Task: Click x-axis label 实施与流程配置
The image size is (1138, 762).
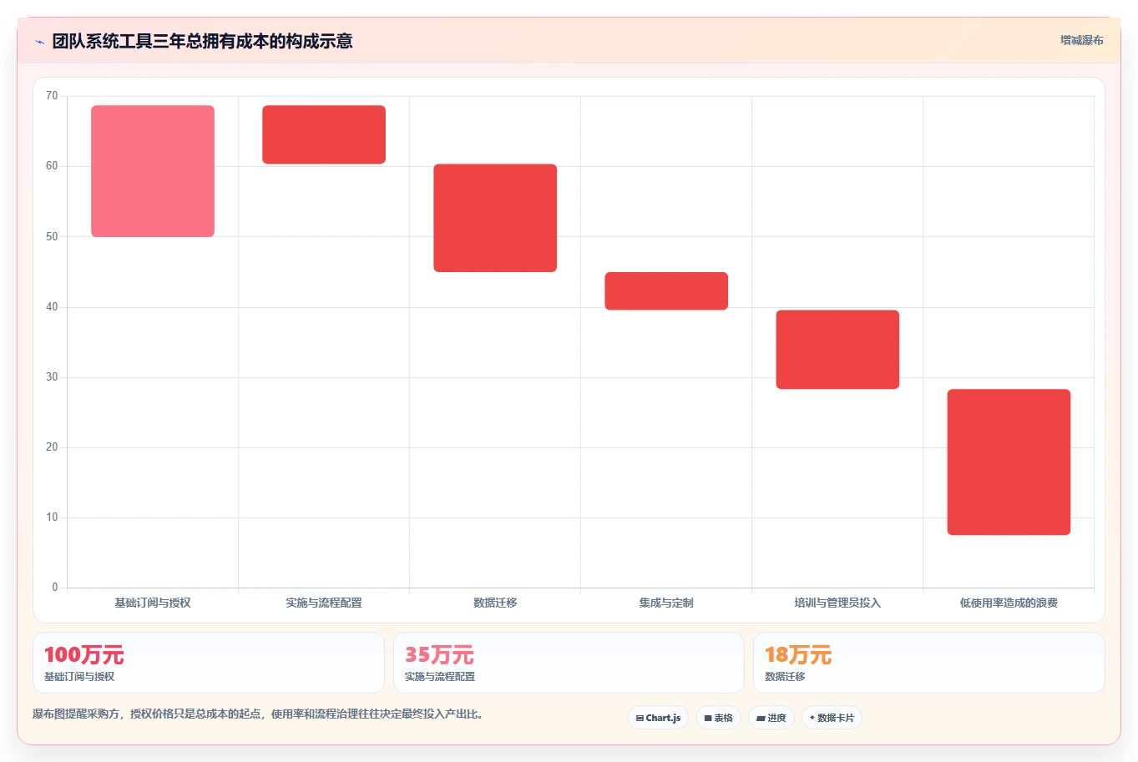Action: [324, 603]
